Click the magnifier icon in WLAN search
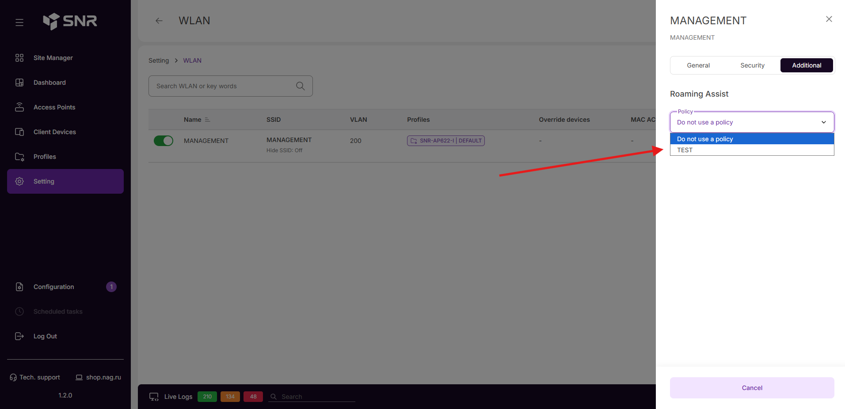845x409 pixels. pyautogui.click(x=301, y=86)
